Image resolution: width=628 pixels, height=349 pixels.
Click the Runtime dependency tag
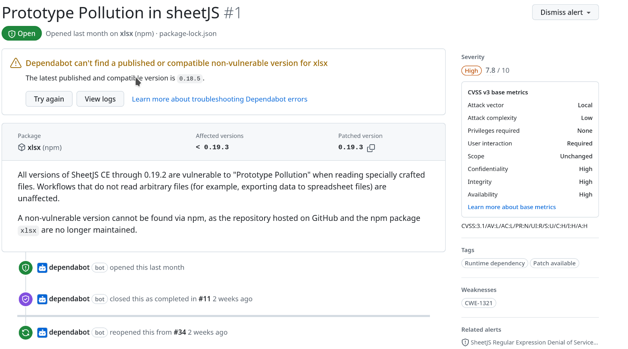pyautogui.click(x=494, y=263)
